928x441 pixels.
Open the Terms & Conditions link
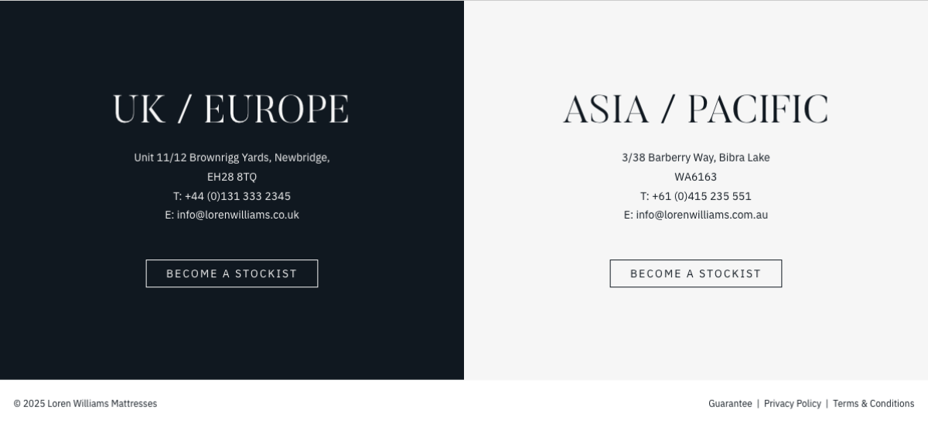click(873, 403)
